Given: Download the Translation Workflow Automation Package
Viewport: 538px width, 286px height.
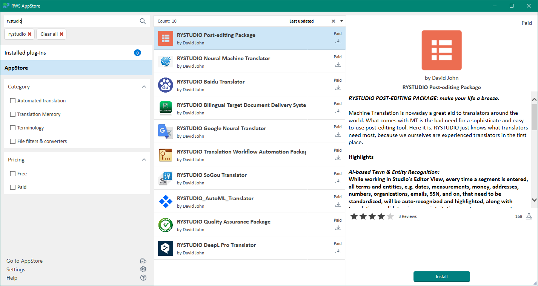Looking at the screenshot, I should pyautogui.click(x=338, y=158).
